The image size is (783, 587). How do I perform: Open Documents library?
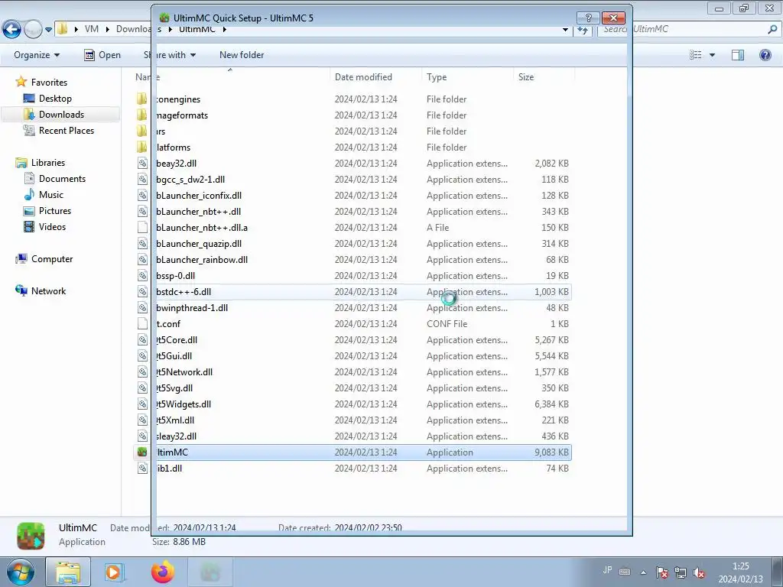[x=62, y=179]
